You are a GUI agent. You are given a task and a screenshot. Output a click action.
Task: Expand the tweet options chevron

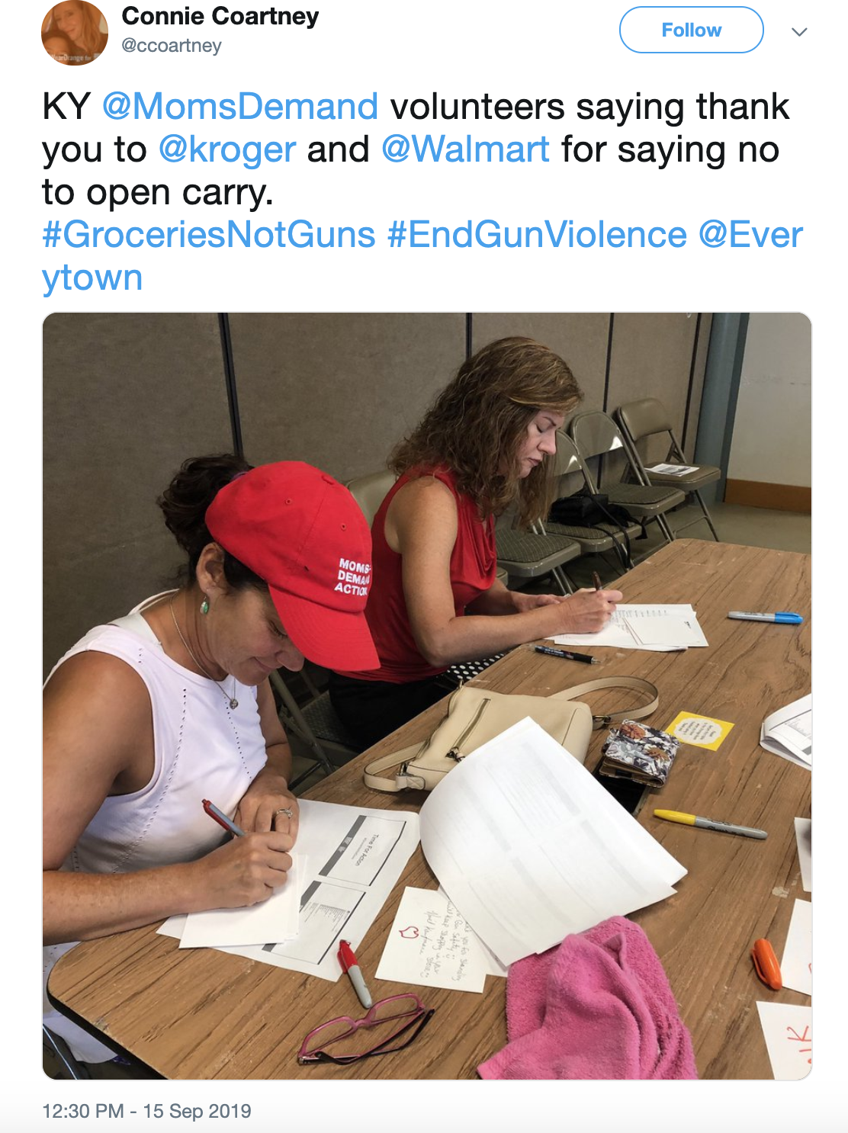[798, 32]
